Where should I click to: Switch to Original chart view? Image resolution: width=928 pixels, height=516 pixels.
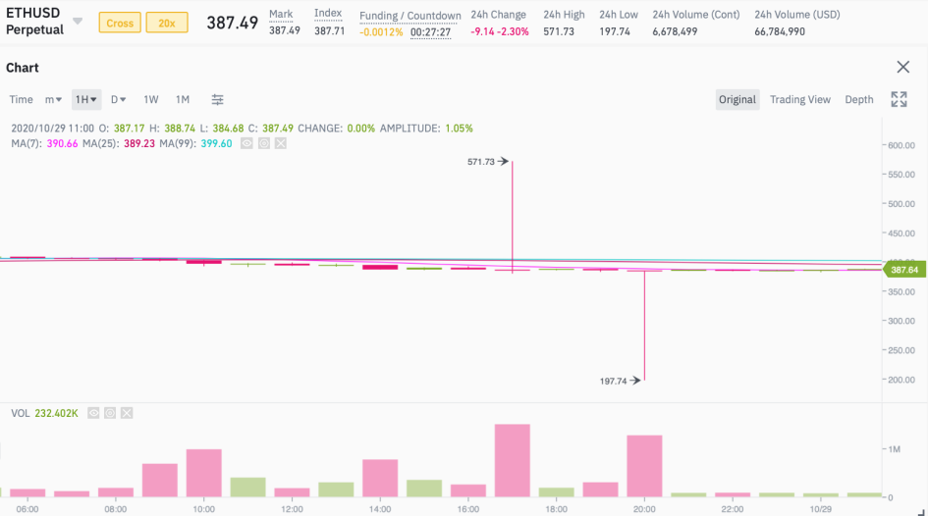coord(737,99)
